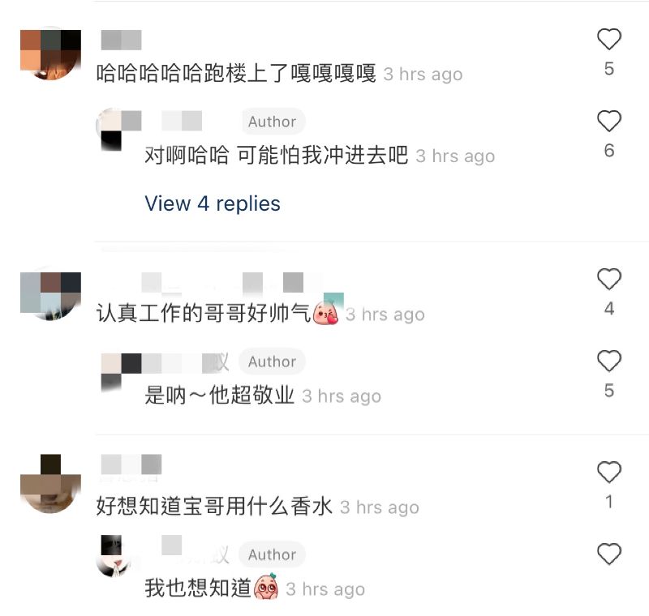Open author avatar beside reply 我也想知道

pyautogui.click(x=114, y=556)
